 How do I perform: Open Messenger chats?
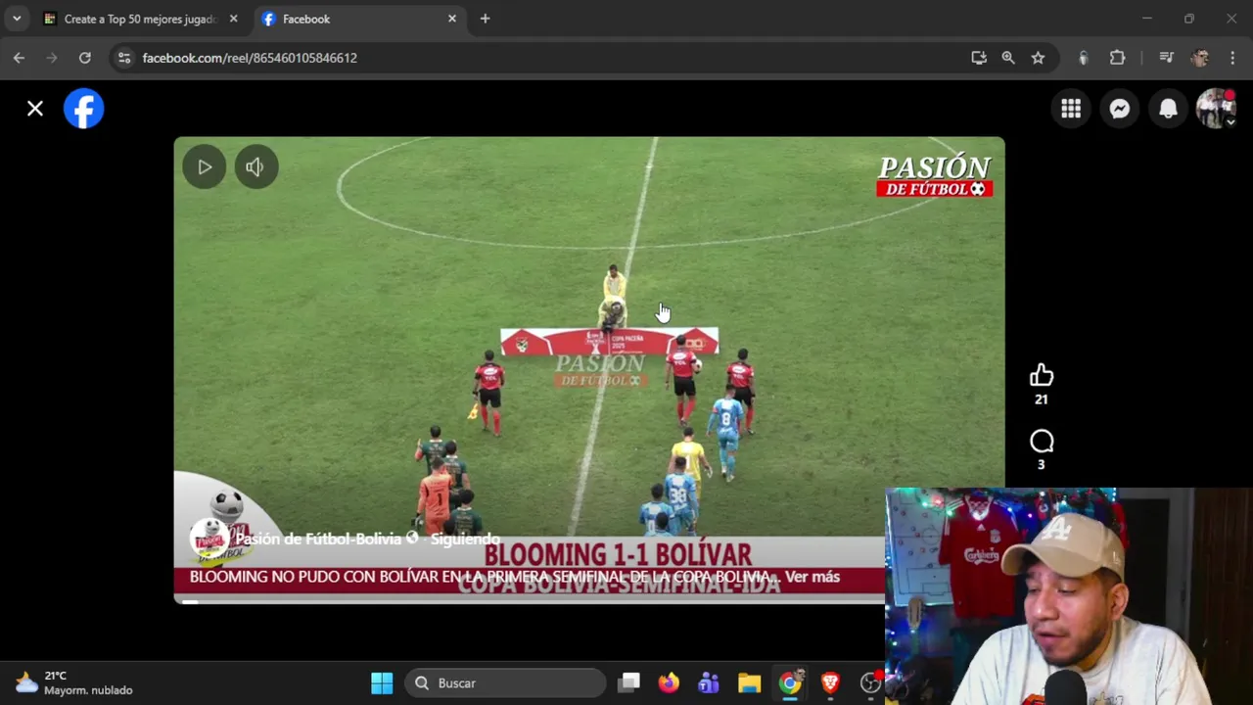1120,109
